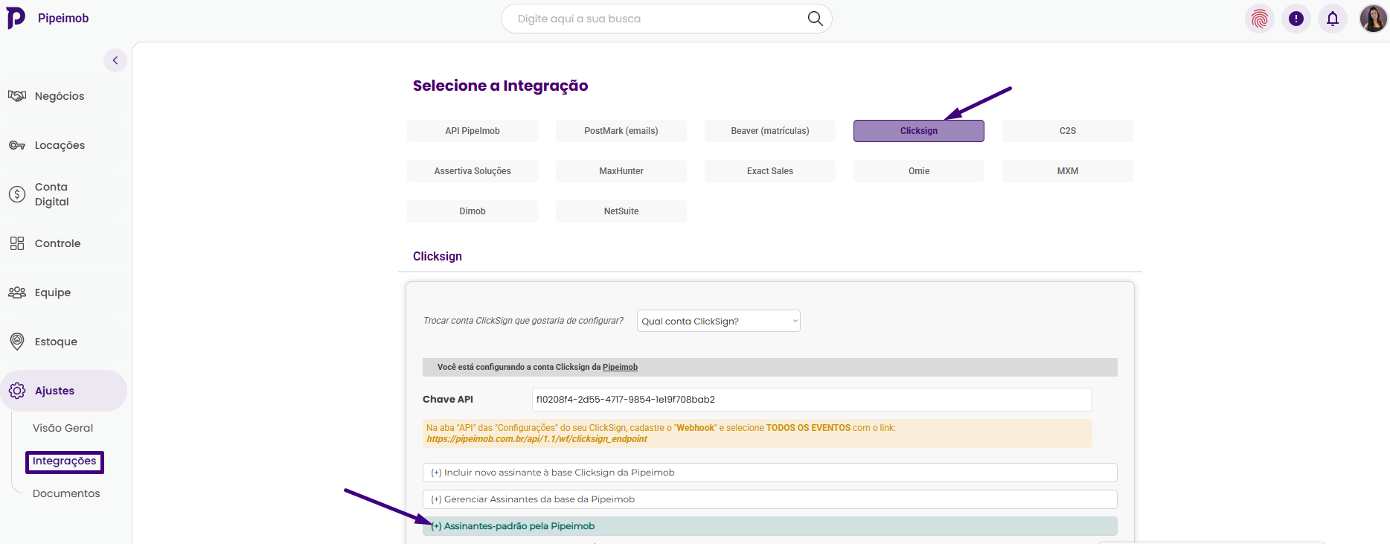Select the Clicksign integration button
Screen dimensions: 1390x544
pos(918,131)
